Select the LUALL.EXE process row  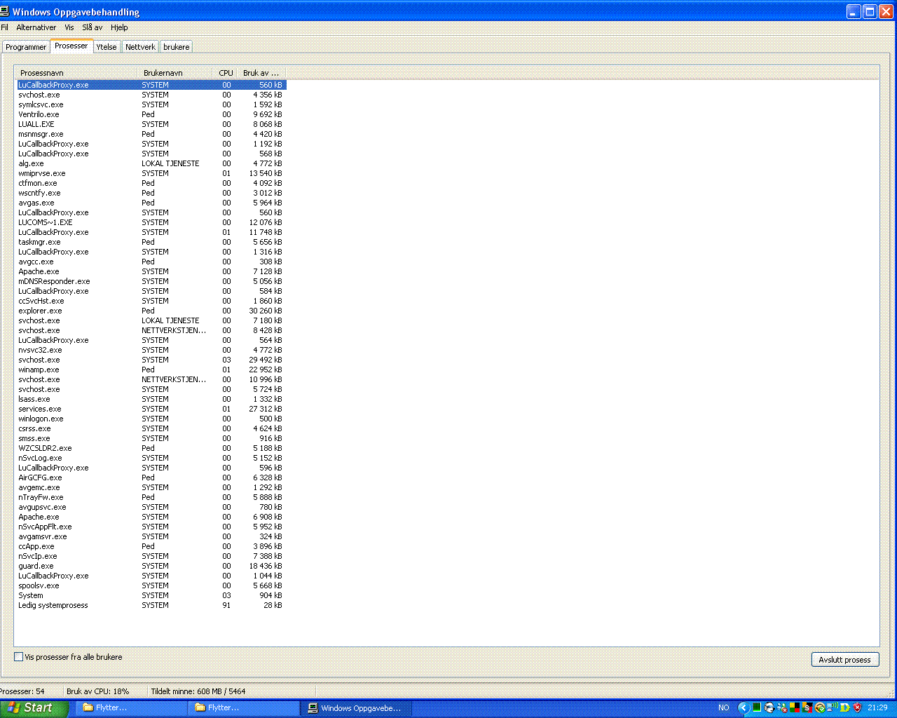pyautogui.click(x=151, y=124)
